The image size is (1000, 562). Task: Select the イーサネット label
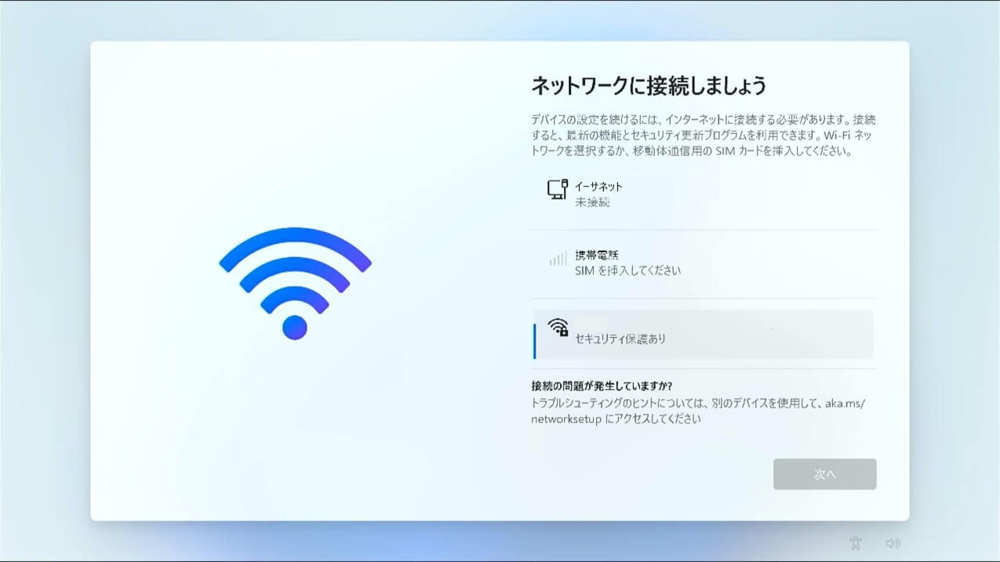[598, 187]
